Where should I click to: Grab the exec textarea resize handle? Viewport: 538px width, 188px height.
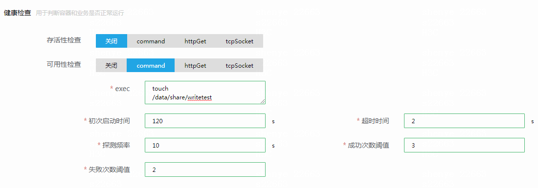point(263,101)
